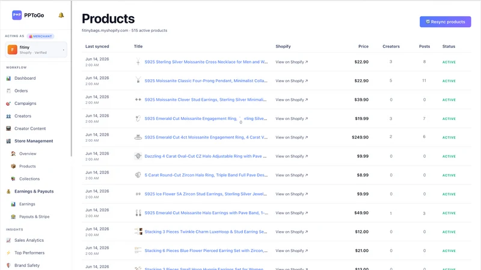Image resolution: width=481 pixels, height=270 pixels.
Task: Navigate to Campaigns
Action: click(x=25, y=103)
